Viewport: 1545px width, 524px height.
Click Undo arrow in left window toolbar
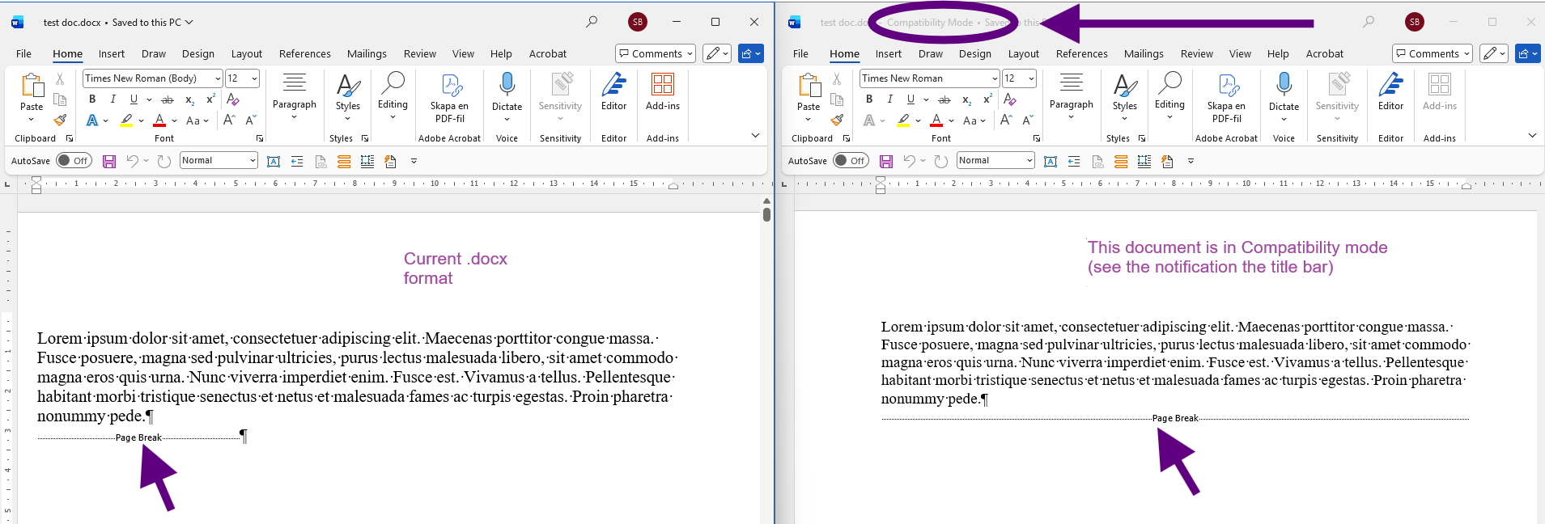click(x=133, y=161)
